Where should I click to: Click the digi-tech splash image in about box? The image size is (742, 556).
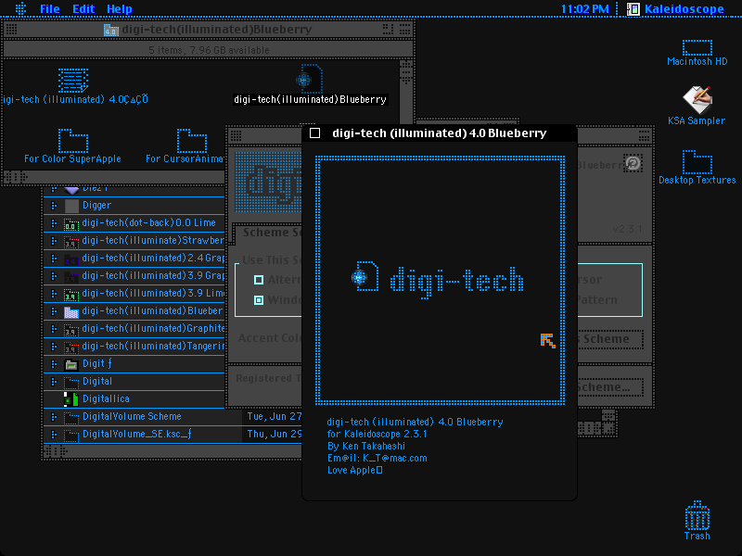[440, 280]
